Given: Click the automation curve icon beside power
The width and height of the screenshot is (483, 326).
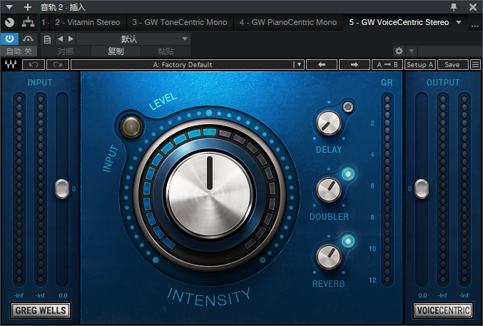Looking at the screenshot, I should [x=28, y=39].
